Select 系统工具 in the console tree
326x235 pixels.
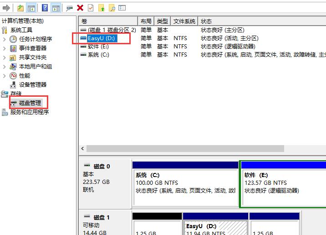pos(21,30)
